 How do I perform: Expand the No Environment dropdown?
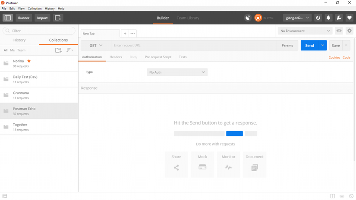click(305, 31)
